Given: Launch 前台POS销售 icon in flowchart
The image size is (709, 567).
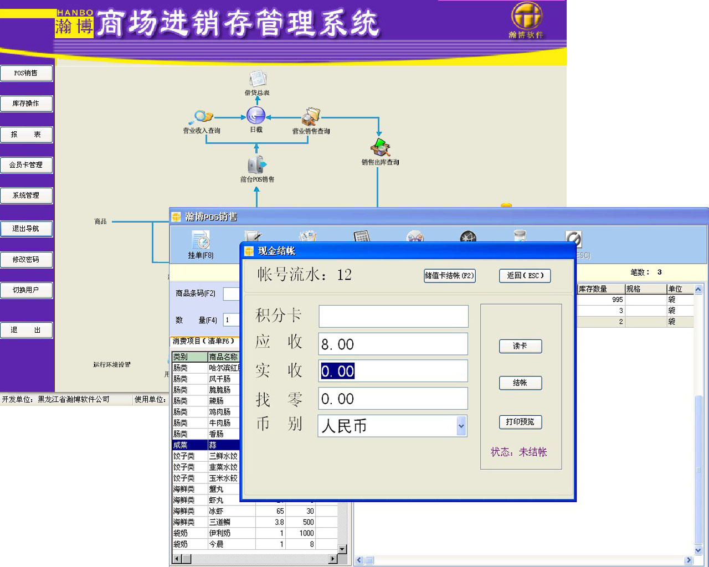Looking at the screenshot, I should click(x=256, y=165).
